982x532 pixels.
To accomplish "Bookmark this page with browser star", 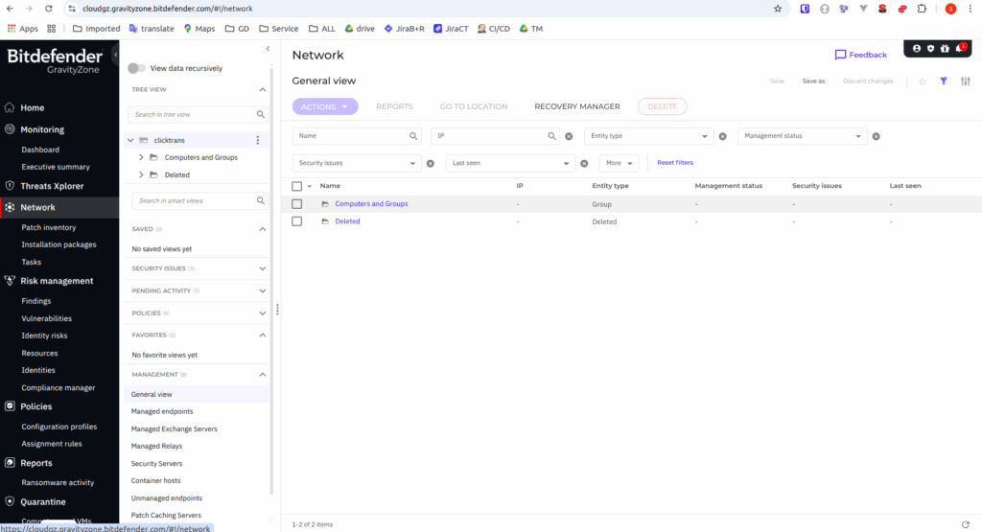I will pyautogui.click(x=778, y=9).
